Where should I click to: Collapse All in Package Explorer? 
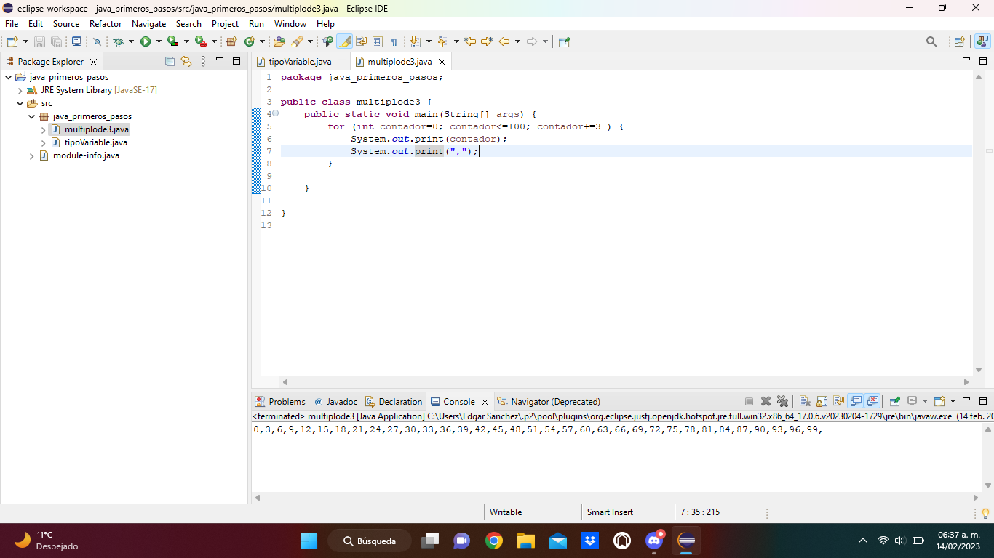point(170,62)
